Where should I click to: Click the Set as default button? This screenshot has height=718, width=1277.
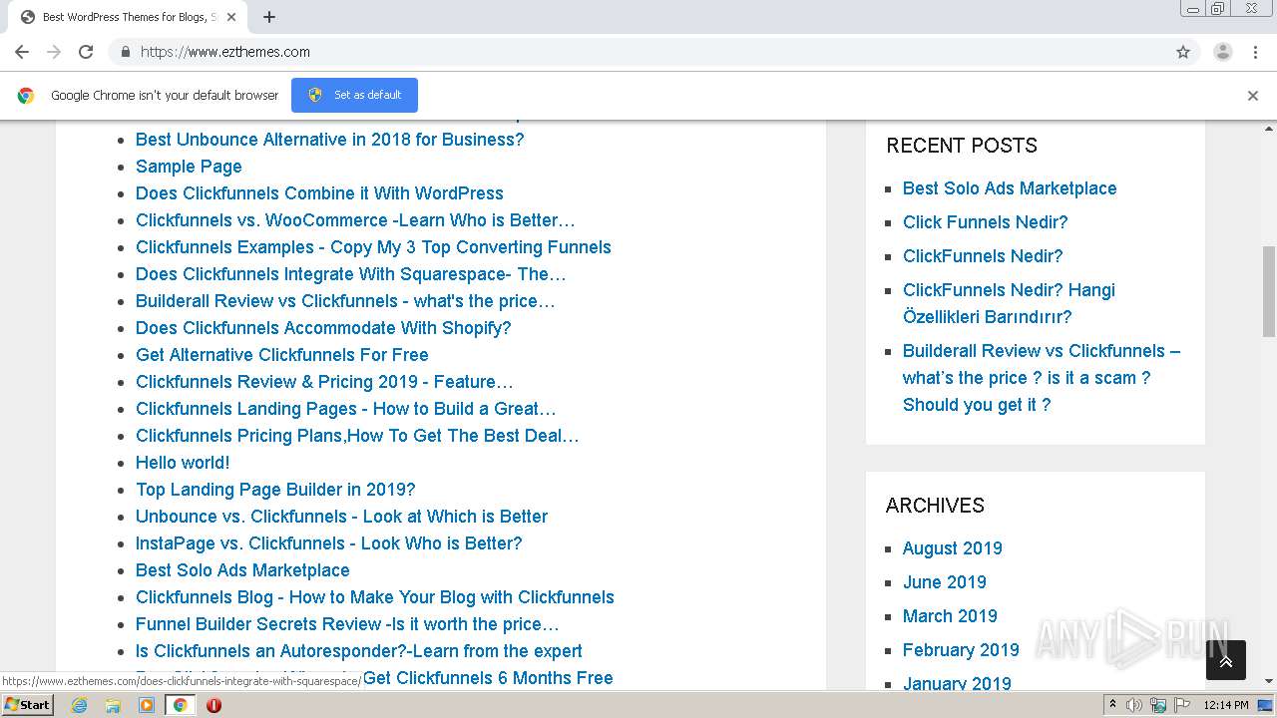pyautogui.click(x=354, y=95)
